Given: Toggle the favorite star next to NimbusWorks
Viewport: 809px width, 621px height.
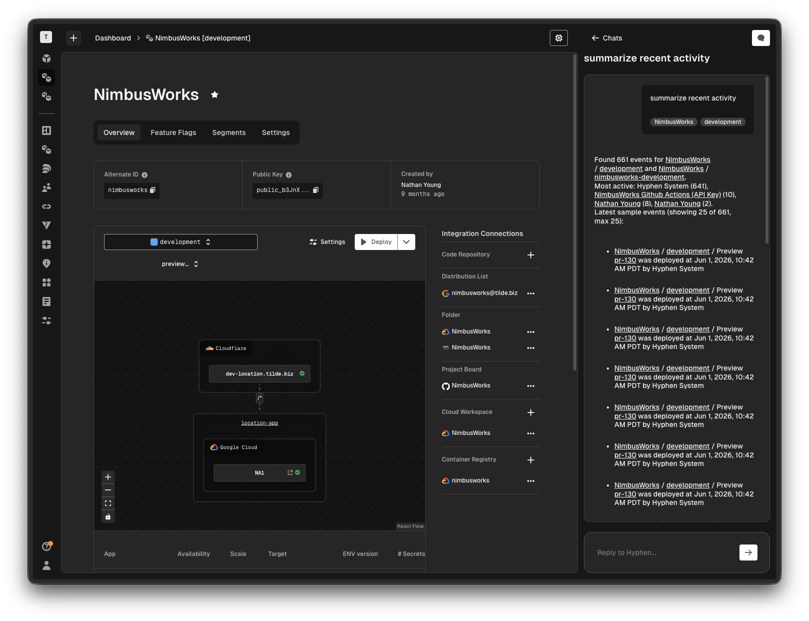Looking at the screenshot, I should (x=215, y=94).
